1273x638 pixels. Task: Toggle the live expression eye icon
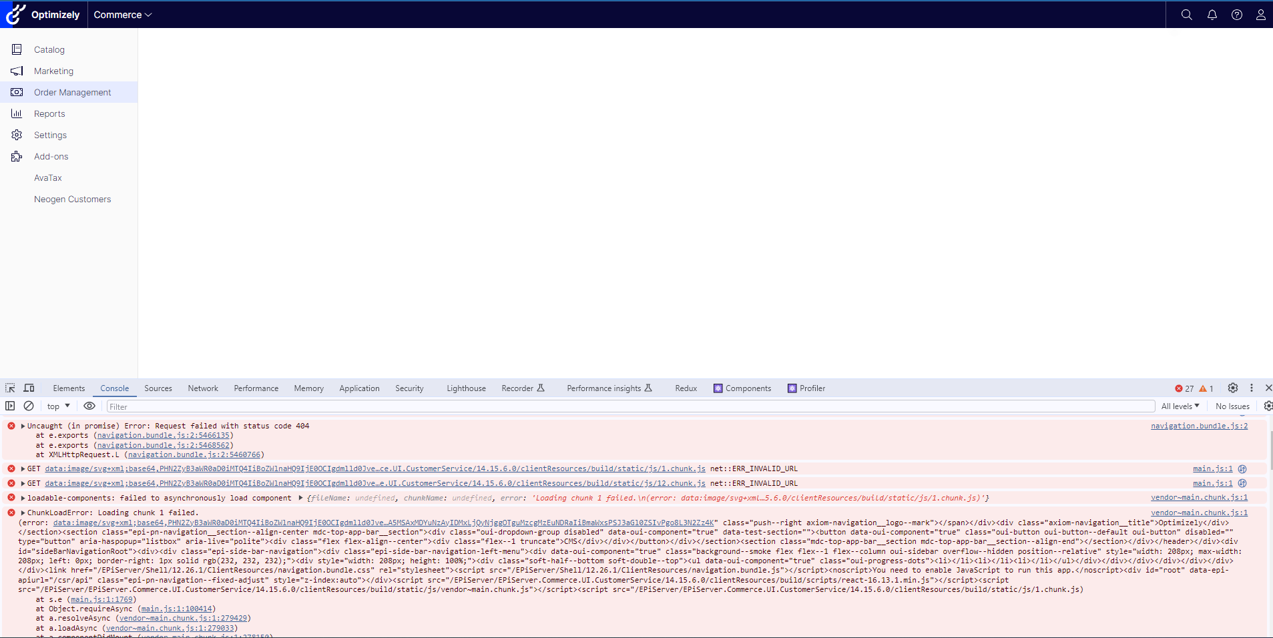tap(89, 406)
